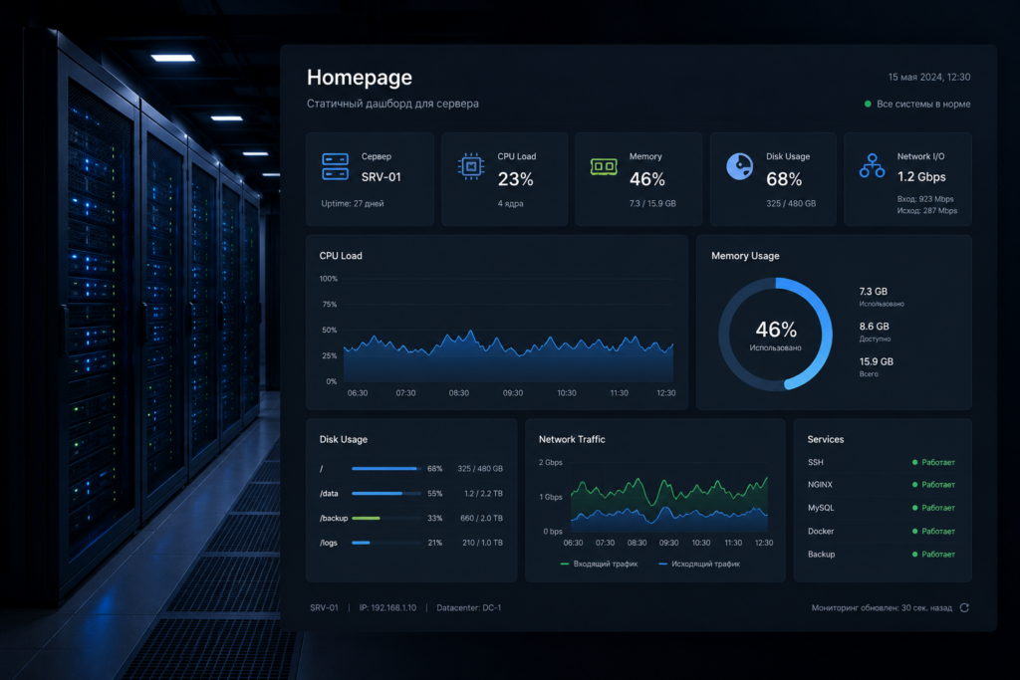Click the Входящий трафик legend entry
The image size is (1020, 680).
pos(599,565)
